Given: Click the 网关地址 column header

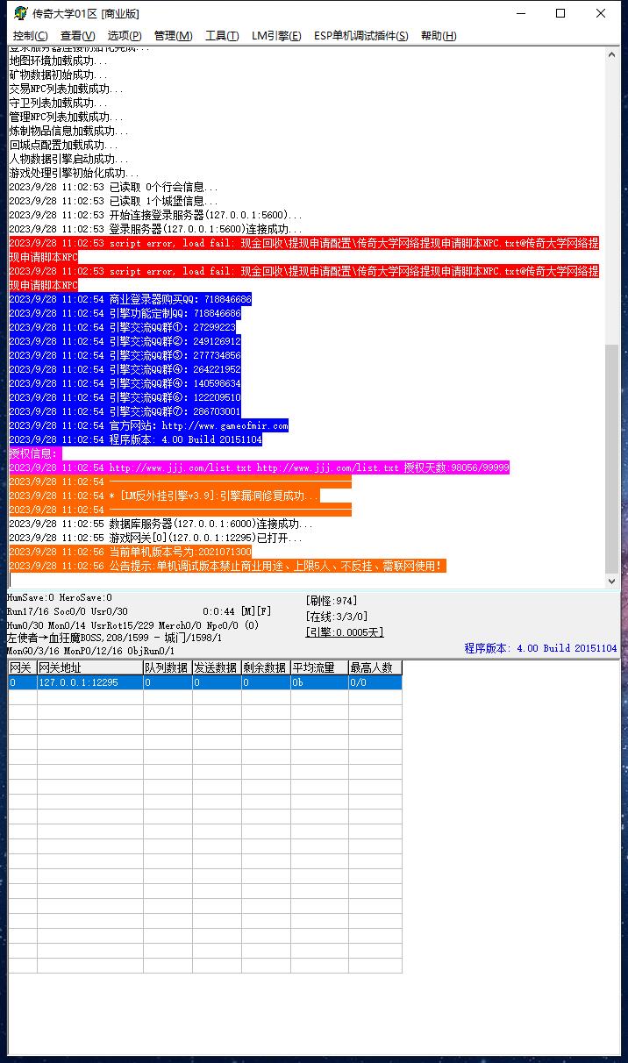Looking at the screenshot, I should pyautogui.click(x=89, y=667).
